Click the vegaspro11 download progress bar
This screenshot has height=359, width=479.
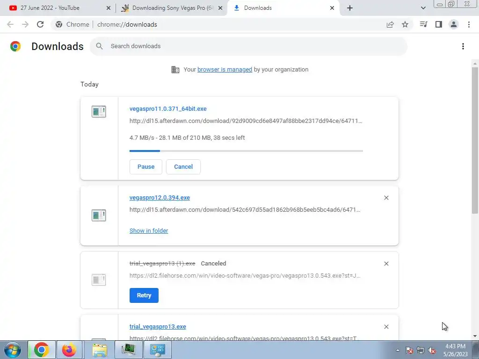coord(246,151)
